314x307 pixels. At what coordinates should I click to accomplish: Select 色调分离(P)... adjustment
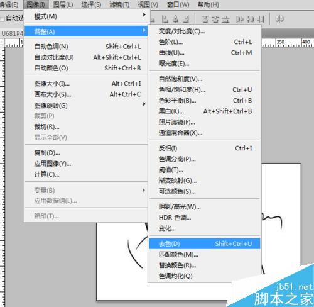[x=205, y=159]
